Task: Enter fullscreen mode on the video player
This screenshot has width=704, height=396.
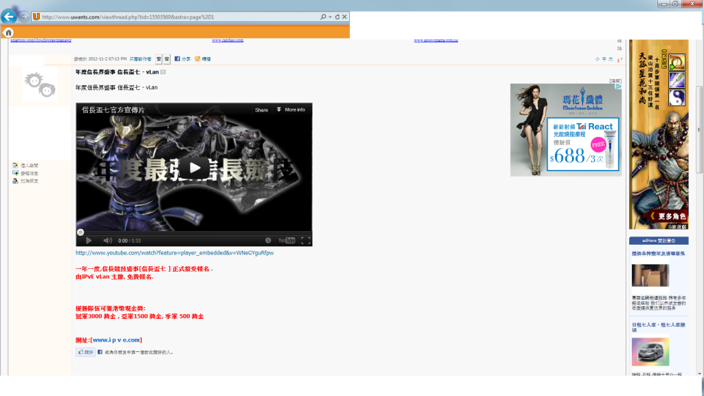Action: (306, 241)
